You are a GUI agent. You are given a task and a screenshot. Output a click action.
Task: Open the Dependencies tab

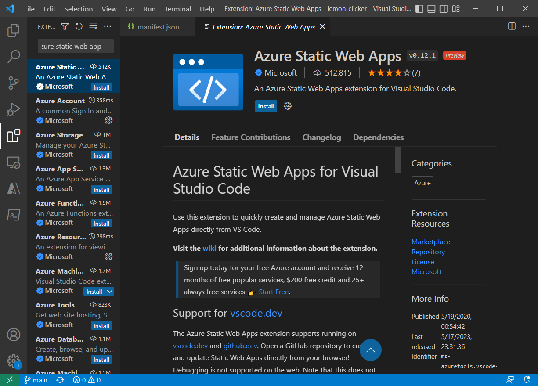point(378,137)
